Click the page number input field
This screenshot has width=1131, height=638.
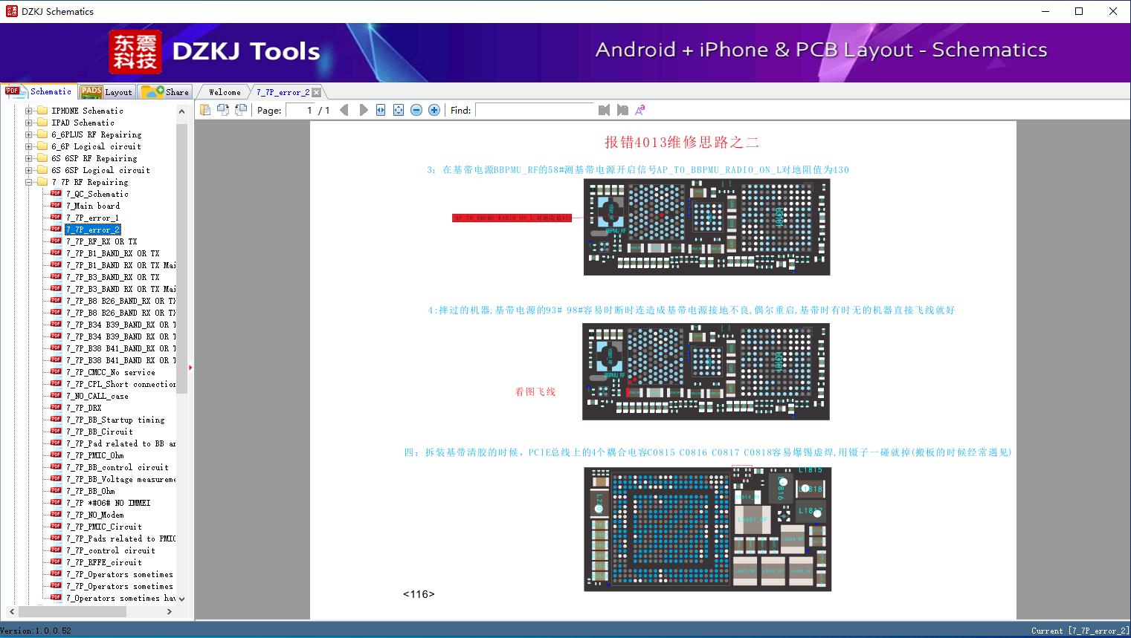(300, 110)
